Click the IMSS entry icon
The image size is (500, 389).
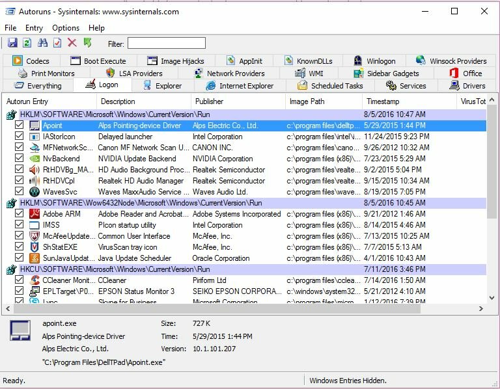click(x=35, y=225)
